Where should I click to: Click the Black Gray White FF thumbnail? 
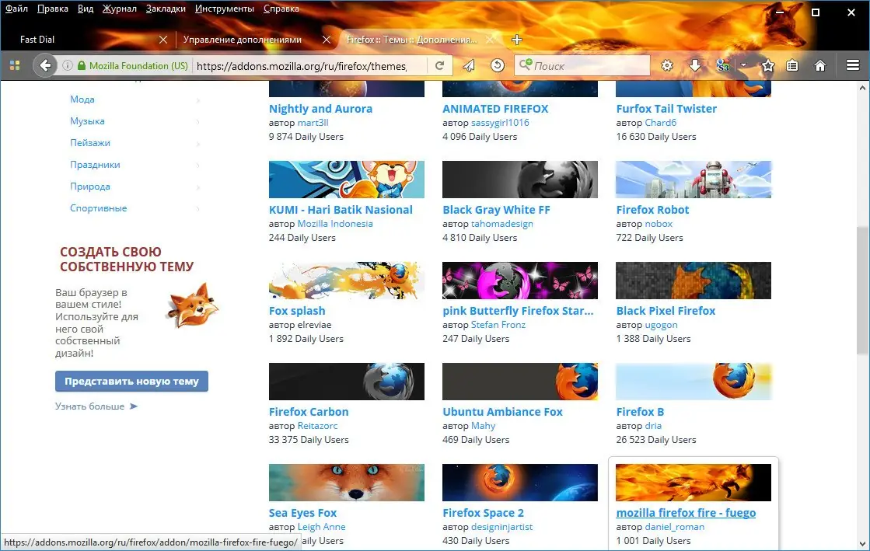tap(520, 180)
